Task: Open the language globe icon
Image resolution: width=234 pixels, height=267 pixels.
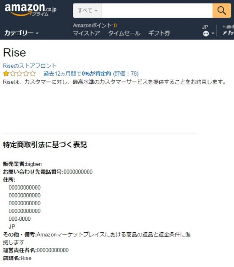Action: pyautogui.click(x=206, y=33)
